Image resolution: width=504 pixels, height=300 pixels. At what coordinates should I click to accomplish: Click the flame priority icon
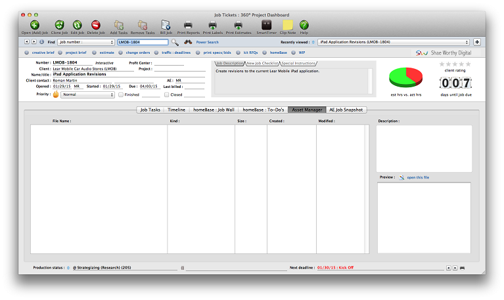point(56,94)
